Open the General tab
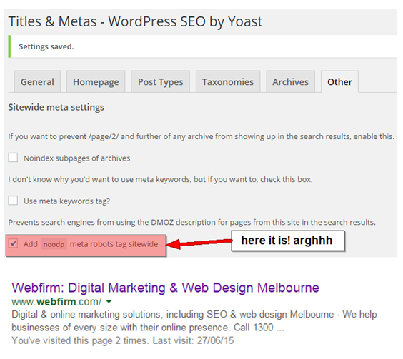403x359 pixels. [x=38, y=81]
